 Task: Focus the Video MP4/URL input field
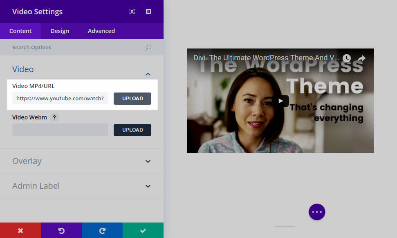[x=60, y=99]
